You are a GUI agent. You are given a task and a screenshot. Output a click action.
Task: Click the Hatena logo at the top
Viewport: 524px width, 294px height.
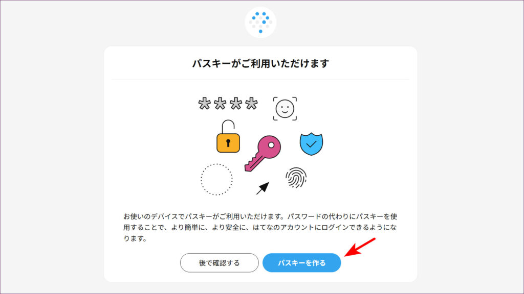(x=260, y=22)
